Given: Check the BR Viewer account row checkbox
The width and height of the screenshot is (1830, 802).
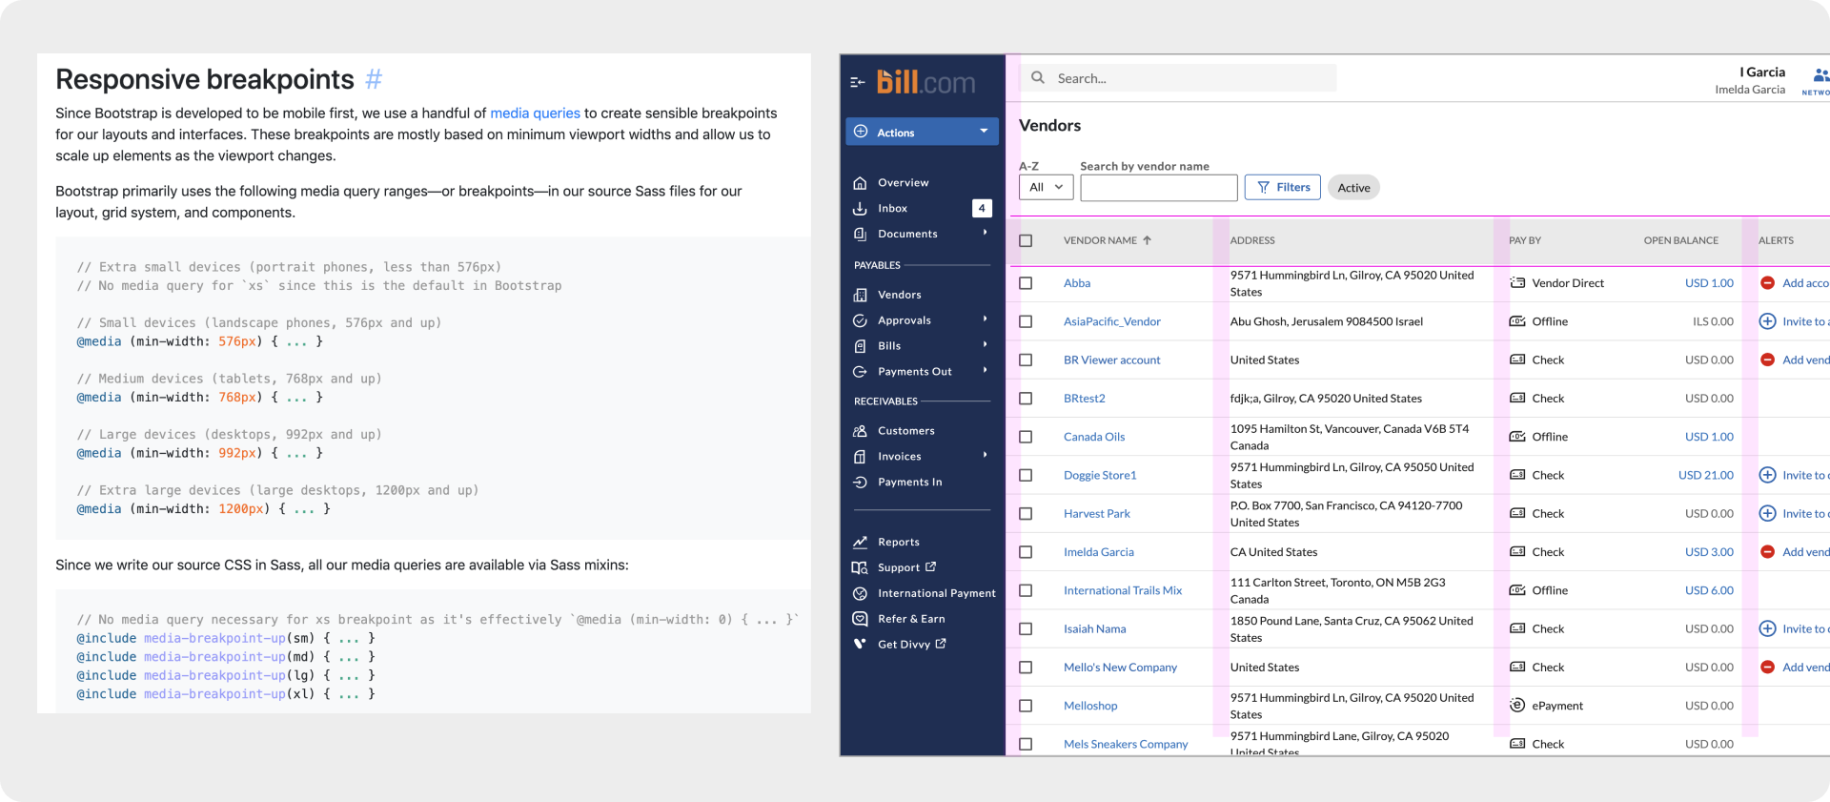Looking at the screenshot, I should pos(1026,360).
